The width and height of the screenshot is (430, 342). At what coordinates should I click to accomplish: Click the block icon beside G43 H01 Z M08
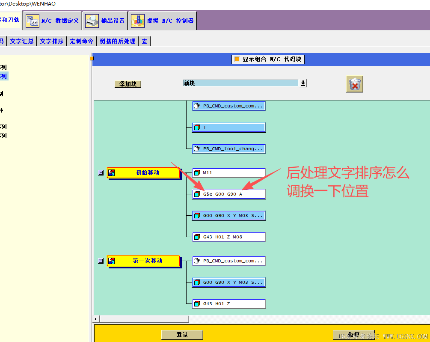(x=197, y=237)
